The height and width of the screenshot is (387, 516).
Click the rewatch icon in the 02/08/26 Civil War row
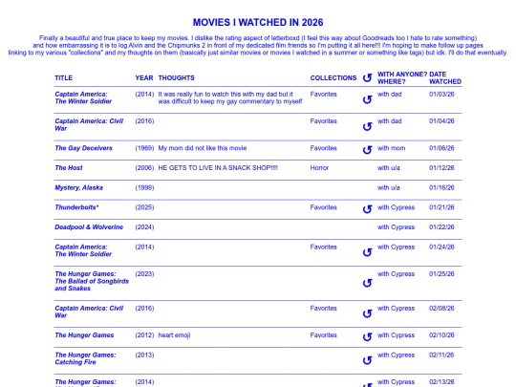click(367, 313)
